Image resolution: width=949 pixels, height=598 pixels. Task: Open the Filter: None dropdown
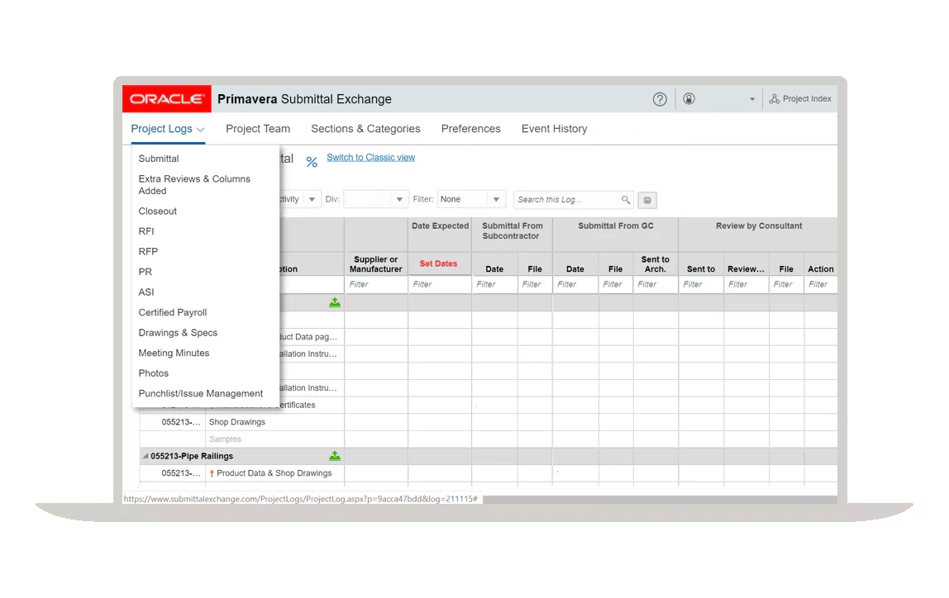click(x=471, y=198)
